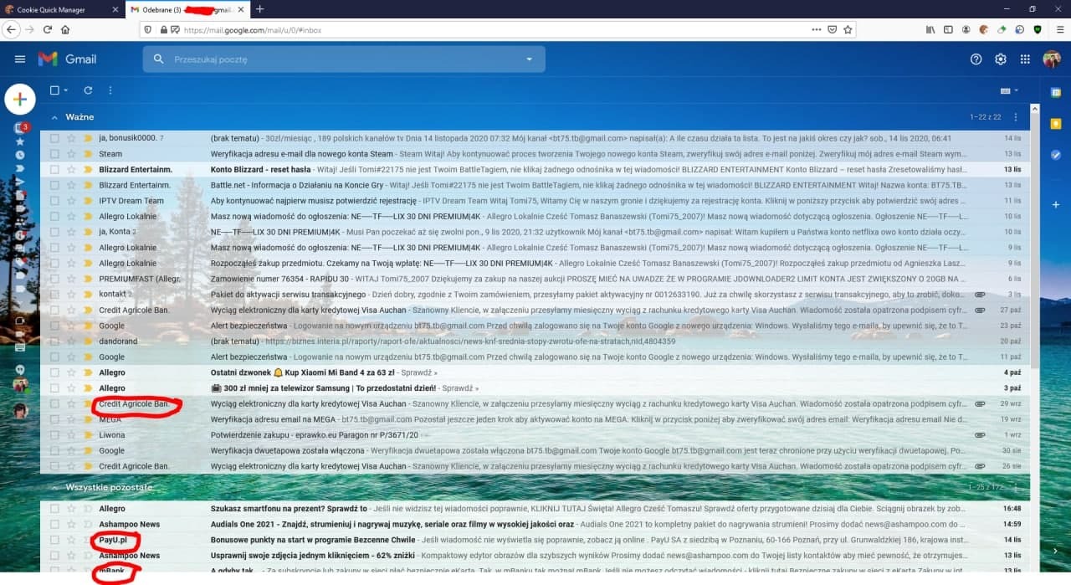Viewport: 1071px width, 585px height.
Task: Open Zamowienie numer 76354 email
Action: [535, 279]
